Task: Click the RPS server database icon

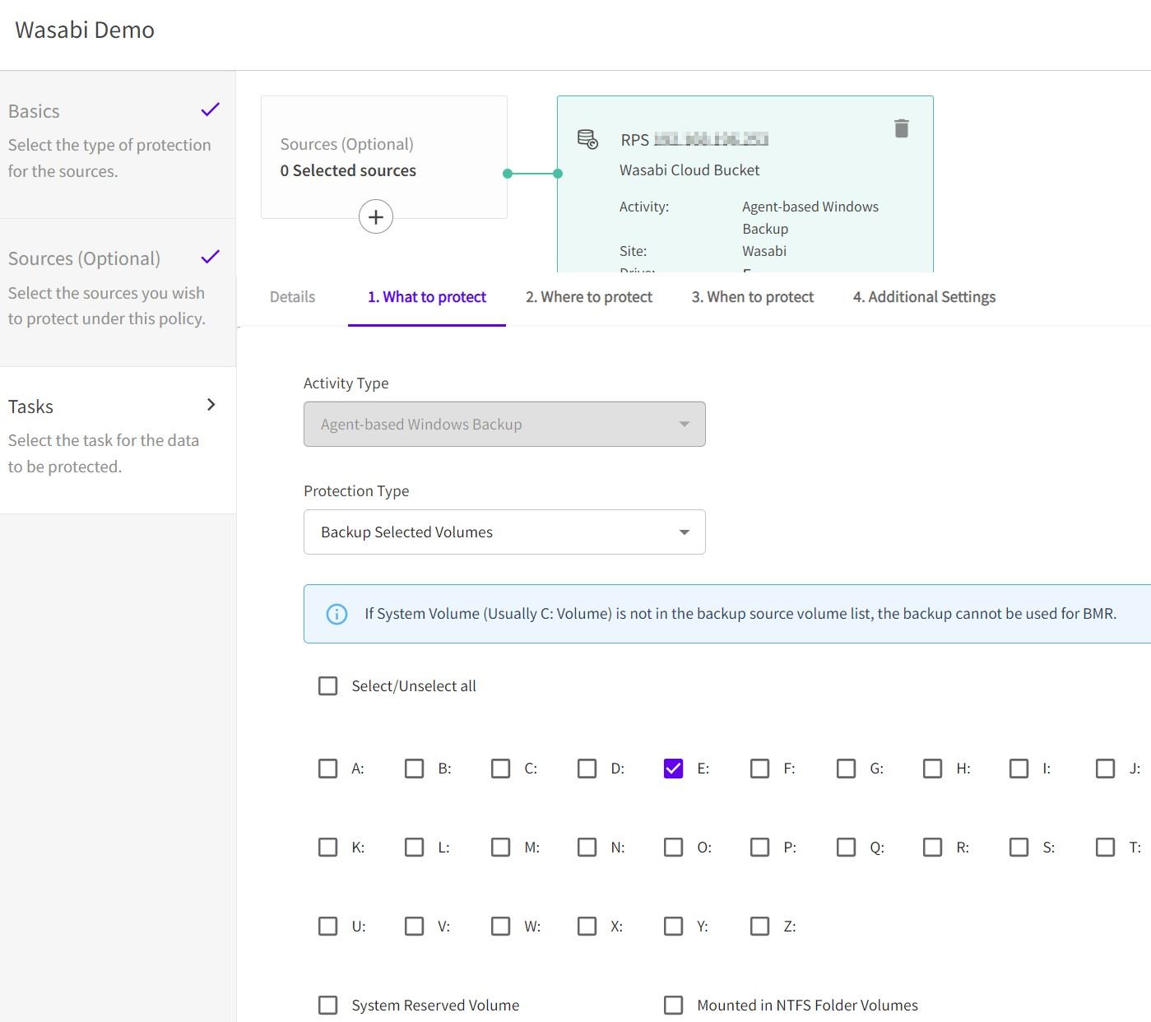Action: tap(587, 139)
